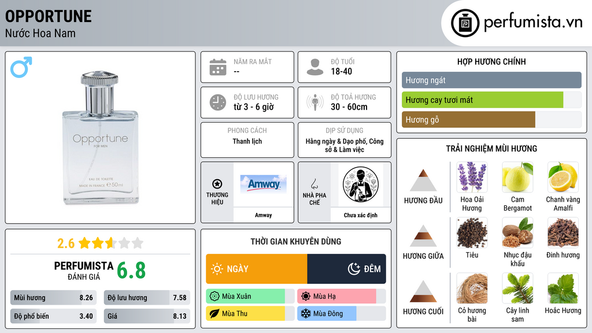Click the Hợp hương chính heading
Screen dimensions: 592x333
pos(491,61)
